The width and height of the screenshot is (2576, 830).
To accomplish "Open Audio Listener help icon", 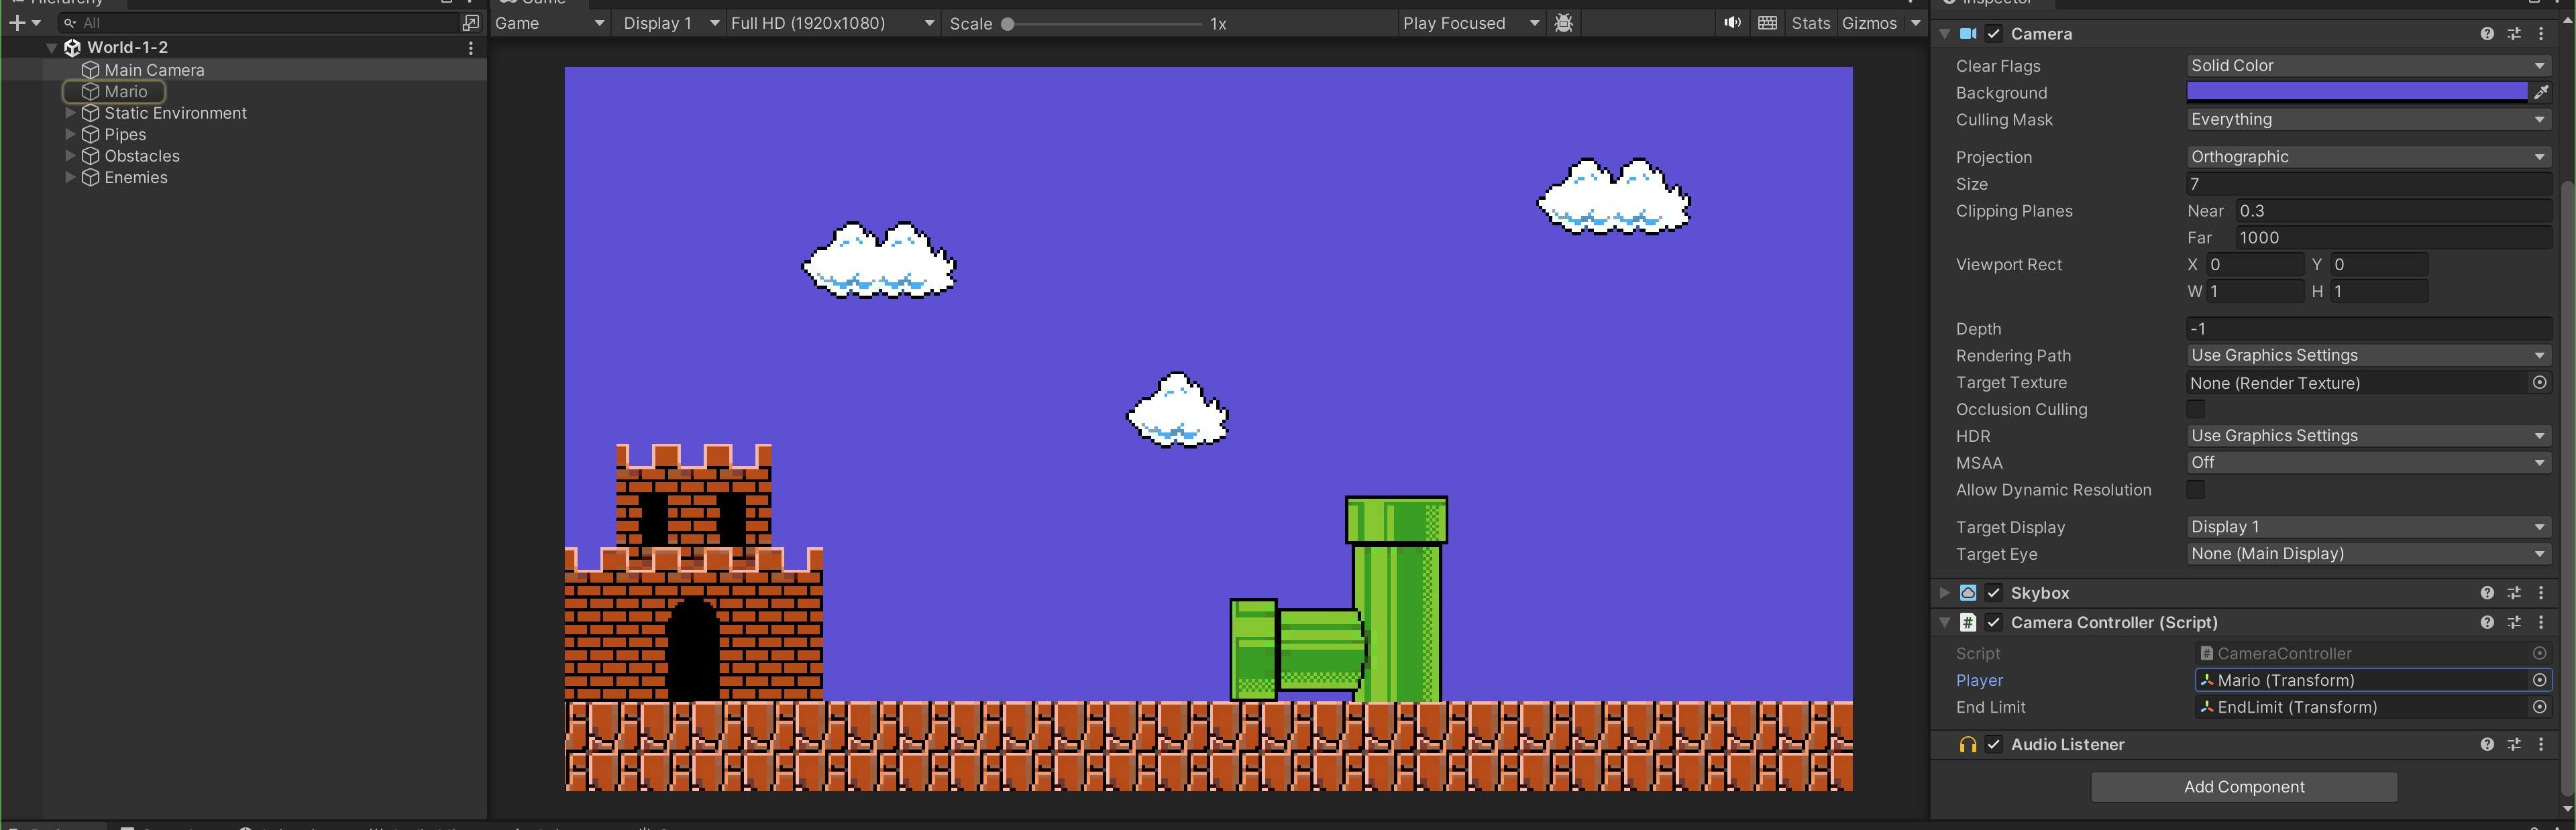I will point(2487,744).
